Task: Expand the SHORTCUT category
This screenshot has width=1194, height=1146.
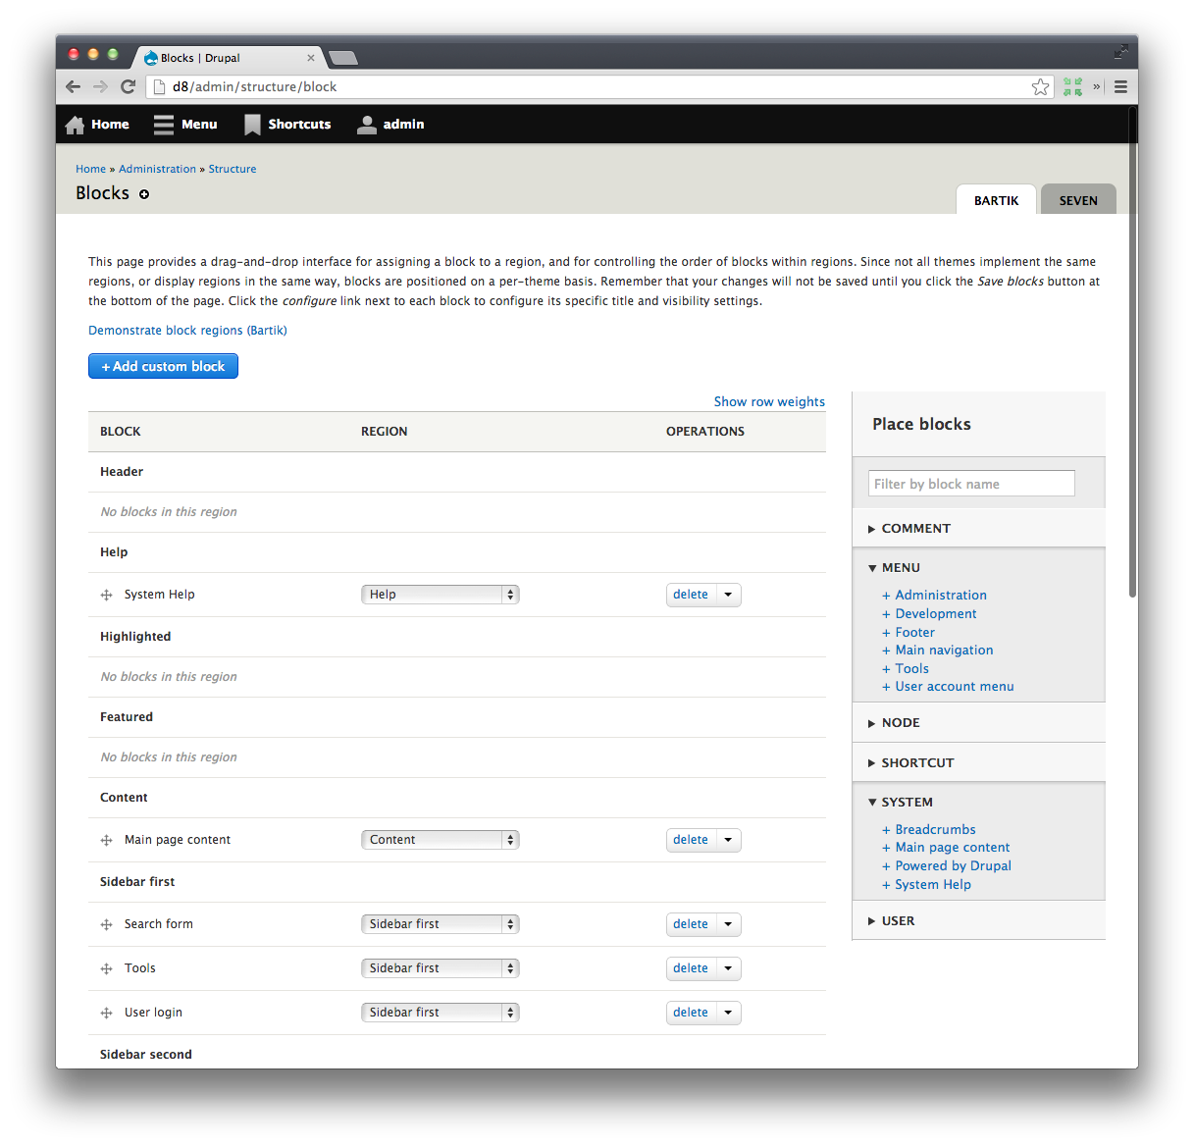Action: click(x=978, y=762)
